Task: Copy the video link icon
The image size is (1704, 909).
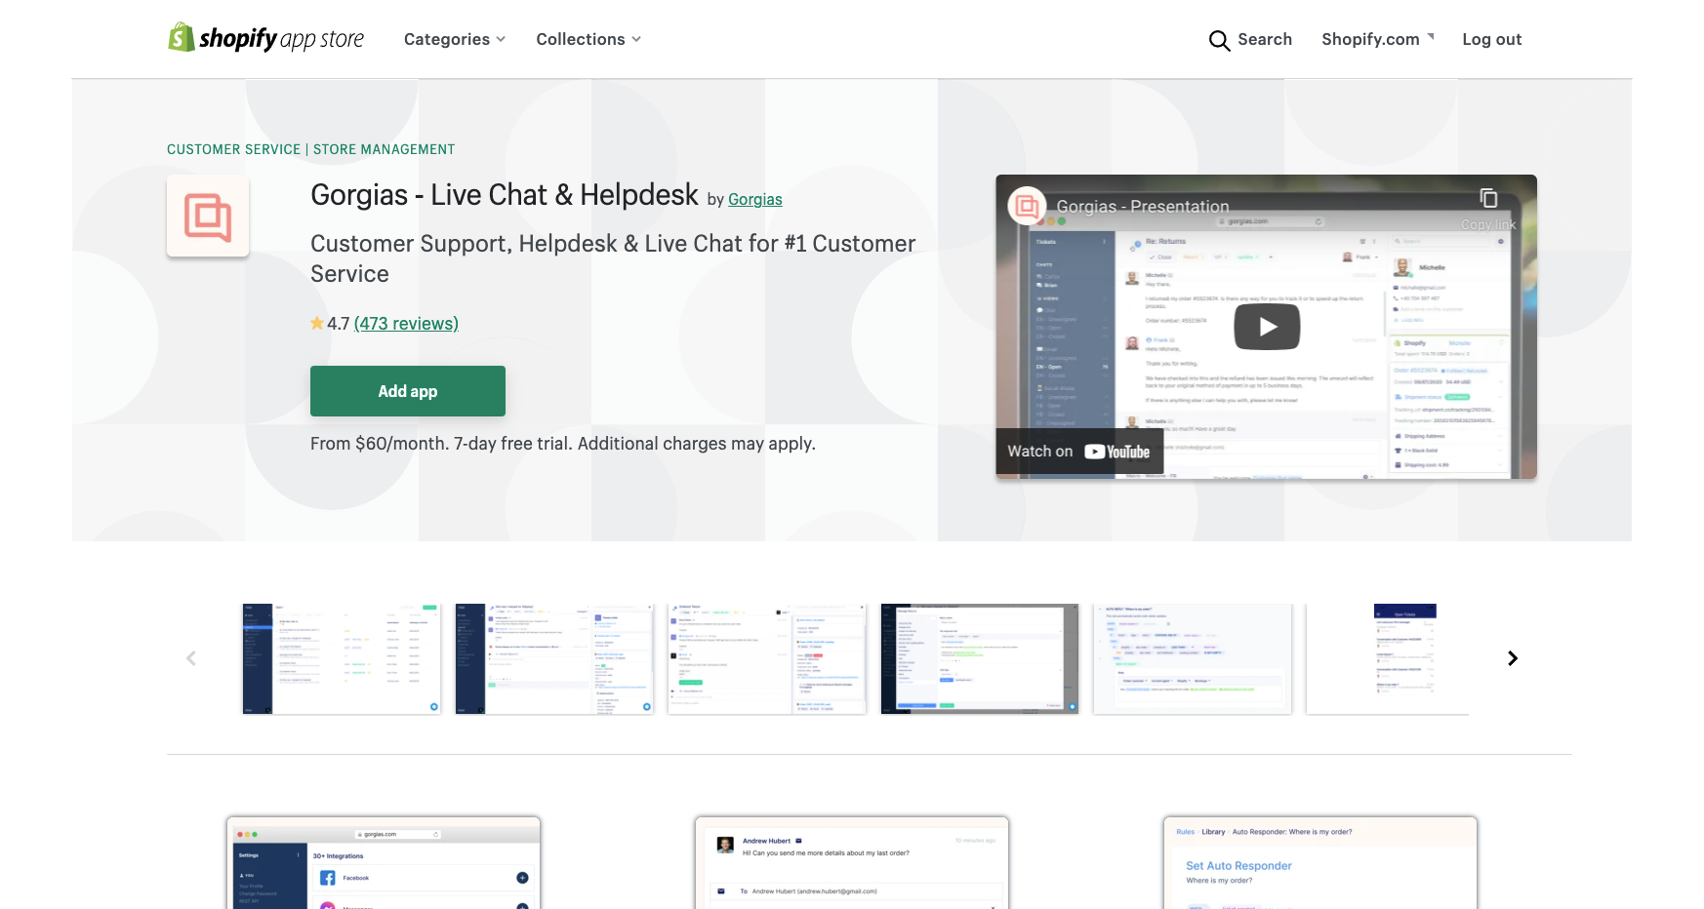Action: click(x=1488, y=198)
